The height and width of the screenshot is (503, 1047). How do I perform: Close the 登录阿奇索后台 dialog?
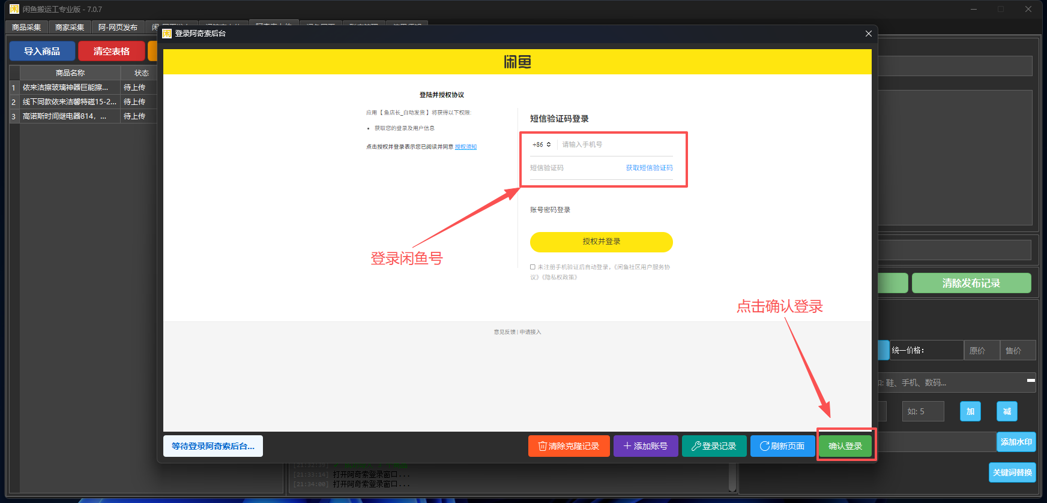868,34
